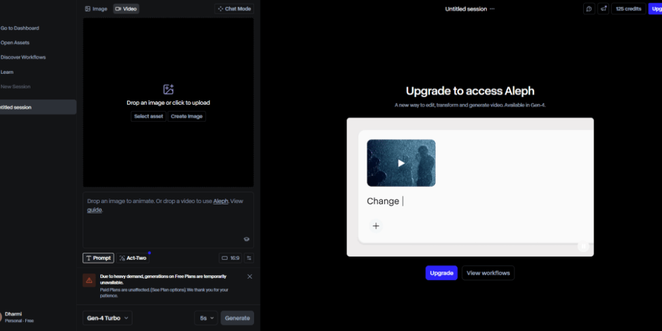Switch to the Image tab

point(96,9)
